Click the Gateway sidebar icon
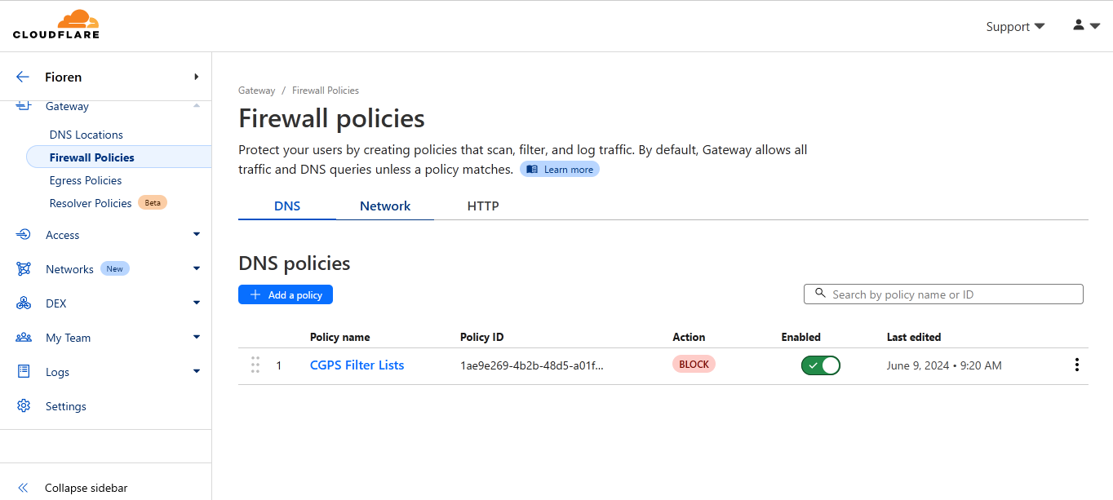 point(24,106)
